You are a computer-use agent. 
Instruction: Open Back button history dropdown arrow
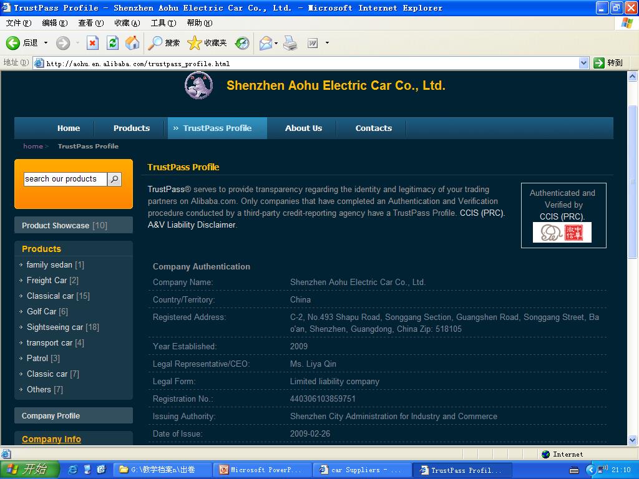[46, 43]
